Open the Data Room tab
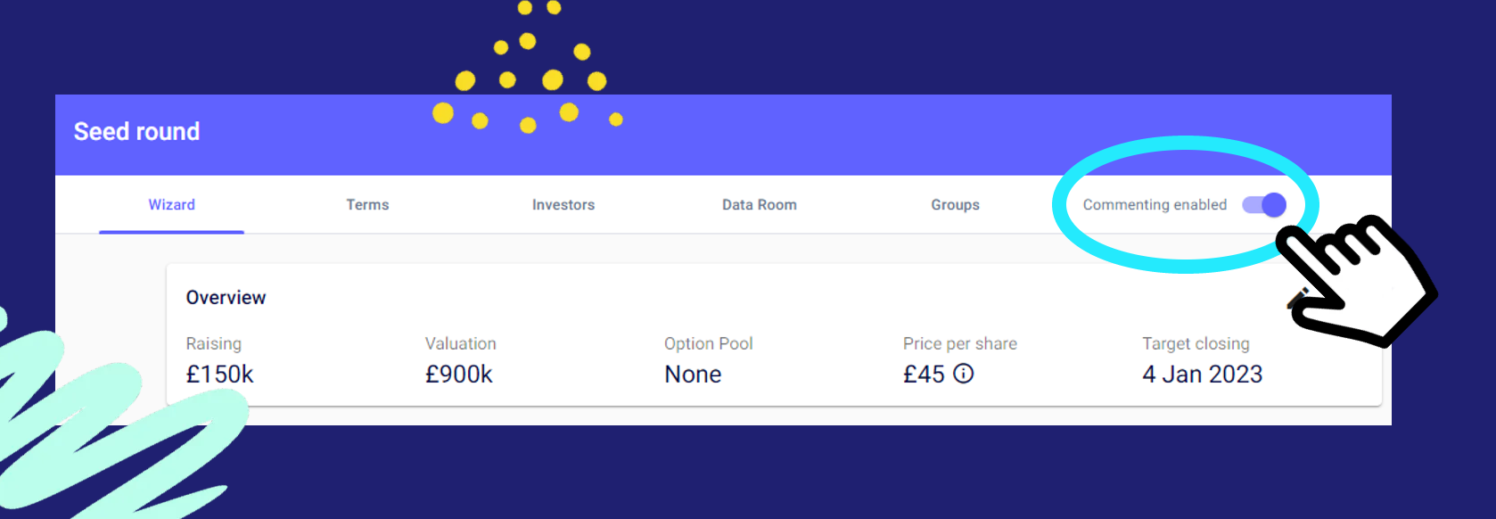1496x519 pixels. [x=760, y=205]
